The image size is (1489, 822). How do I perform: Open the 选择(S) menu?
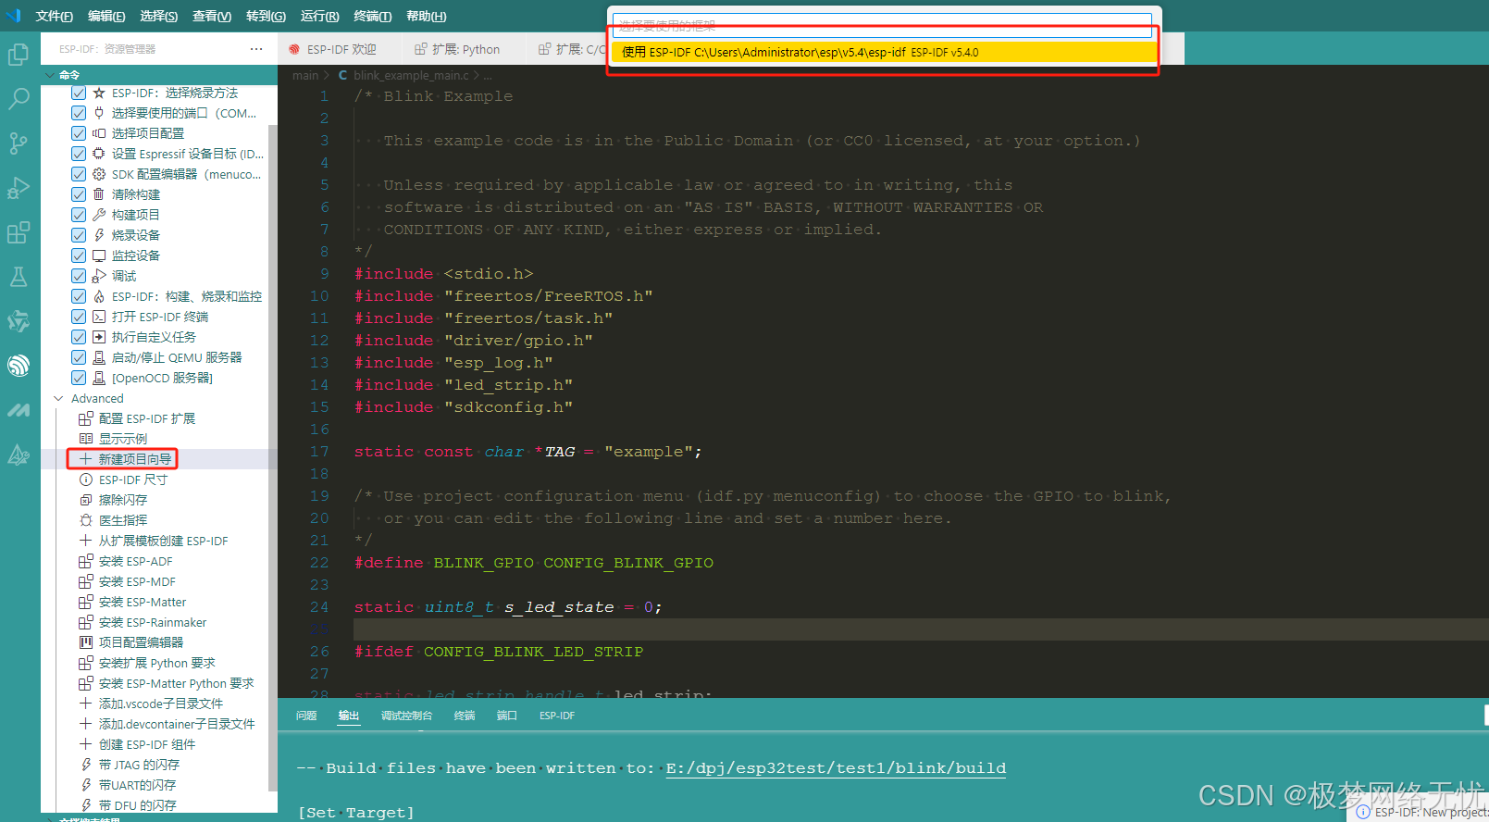[x=159, y=16]
